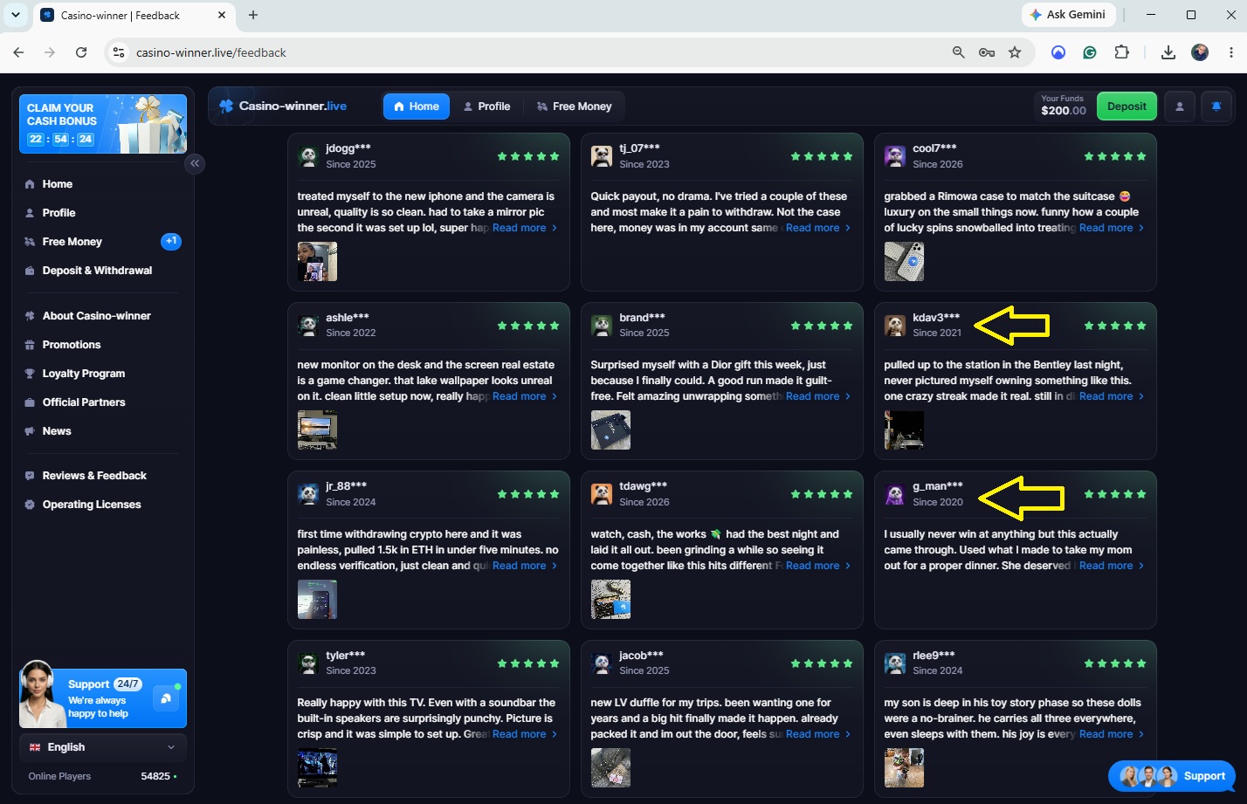Viewport: 1247px width, 804px height.
Task: Open jr_88's crypto withdrawal photo thumbnail
Action: (x=317, y=600)
